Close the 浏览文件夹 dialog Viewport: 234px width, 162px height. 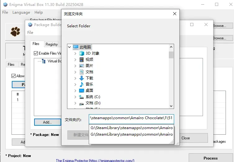tap(175, 14)
